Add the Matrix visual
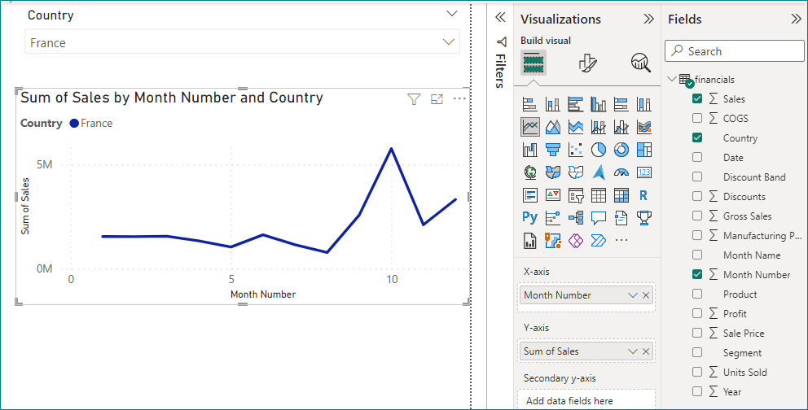Viewport: 808px width, 410px height. click(621, 195)
